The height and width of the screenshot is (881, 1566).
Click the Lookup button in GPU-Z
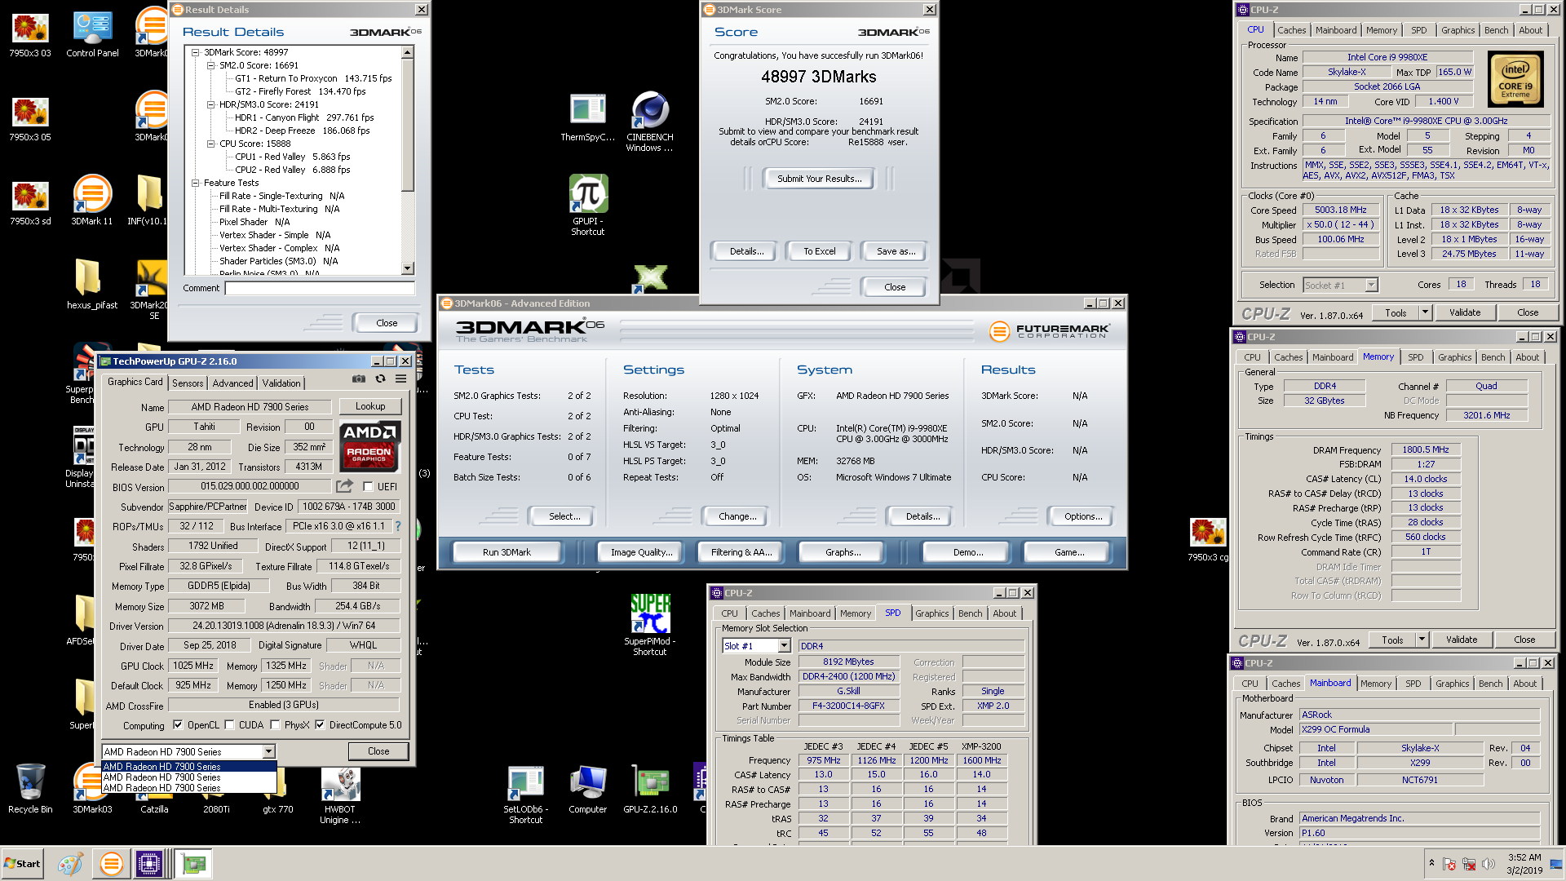[370, 406]
